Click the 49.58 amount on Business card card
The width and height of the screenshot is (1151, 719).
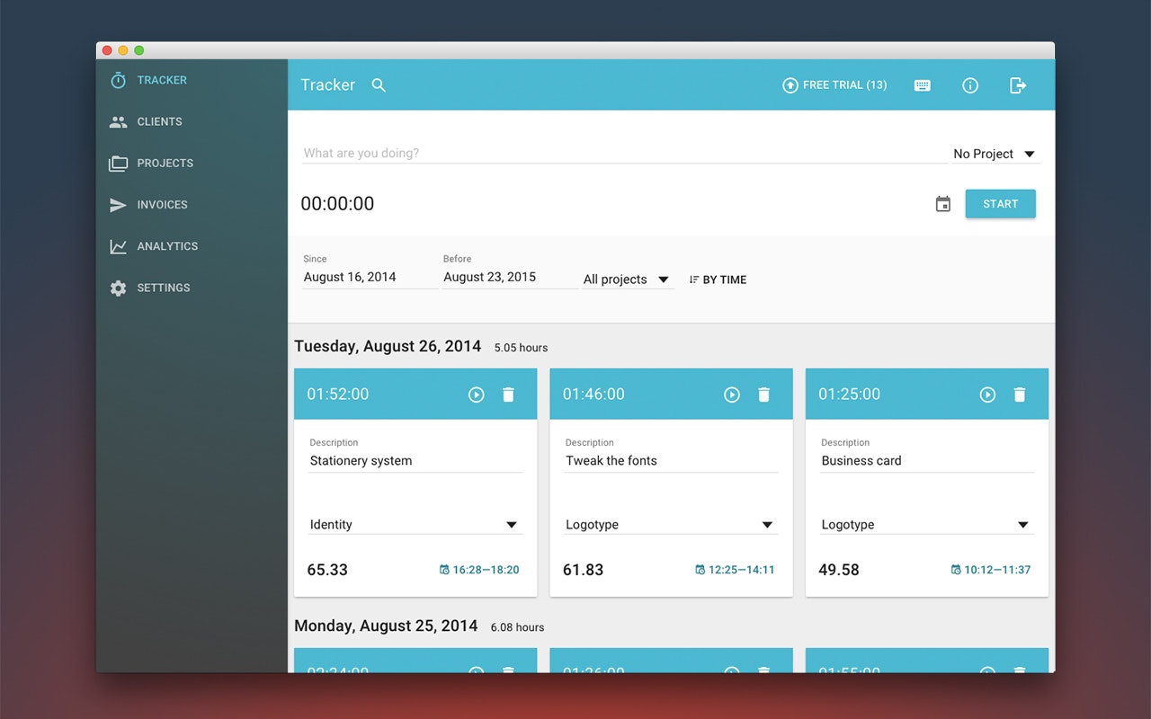[839, 570]
